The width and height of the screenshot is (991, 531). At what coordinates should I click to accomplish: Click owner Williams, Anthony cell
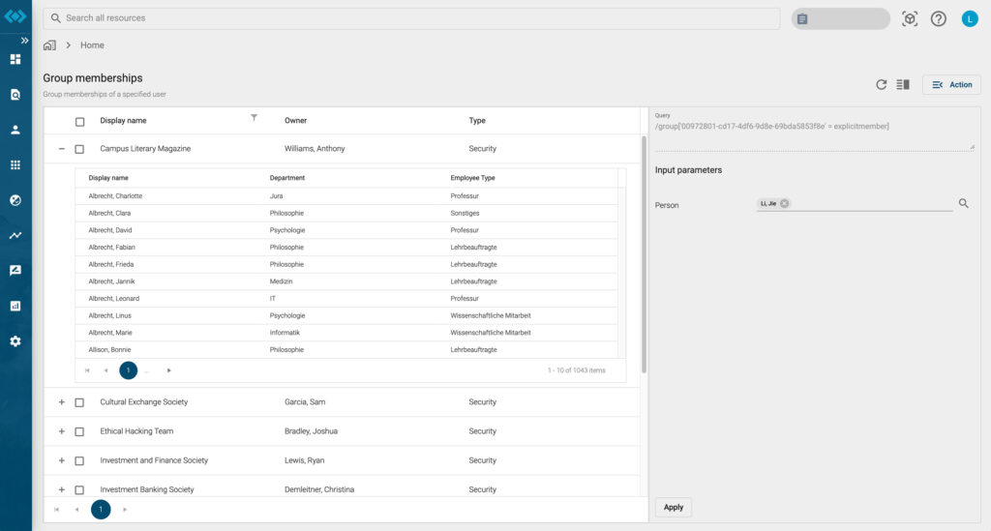[x=315, y=149]
